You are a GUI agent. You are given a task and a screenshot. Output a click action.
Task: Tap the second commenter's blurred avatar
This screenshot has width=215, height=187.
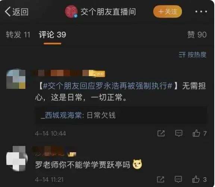coord(17,159)
